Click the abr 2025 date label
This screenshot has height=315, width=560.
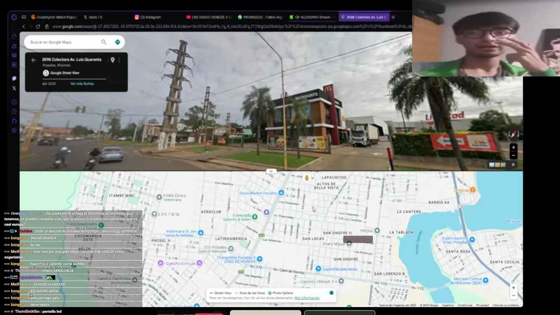click(49, 84)
